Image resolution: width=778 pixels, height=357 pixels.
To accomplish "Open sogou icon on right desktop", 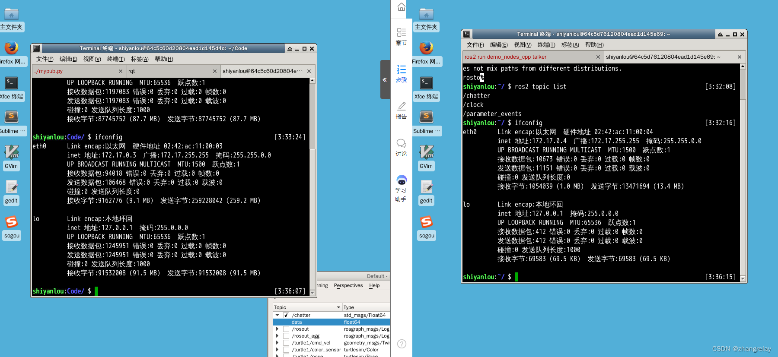I will click(426, 221).
